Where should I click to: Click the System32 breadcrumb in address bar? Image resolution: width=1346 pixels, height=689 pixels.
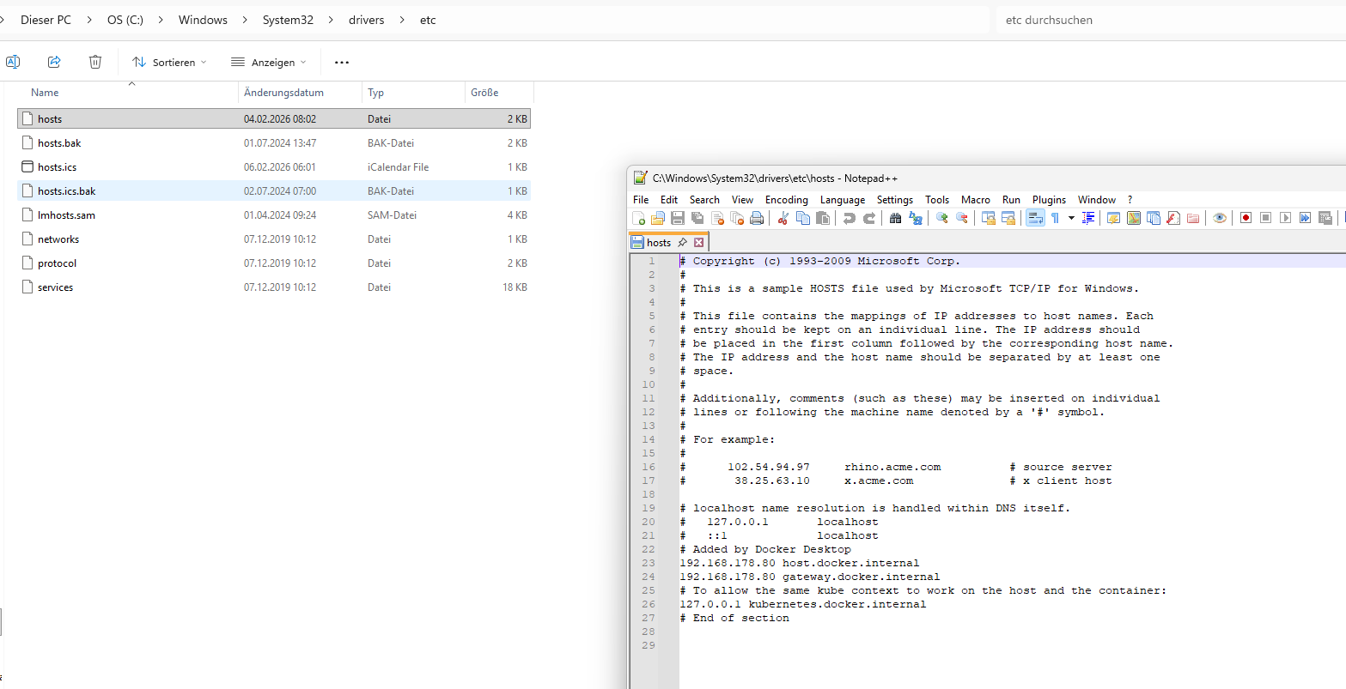(x=288, y=20)
